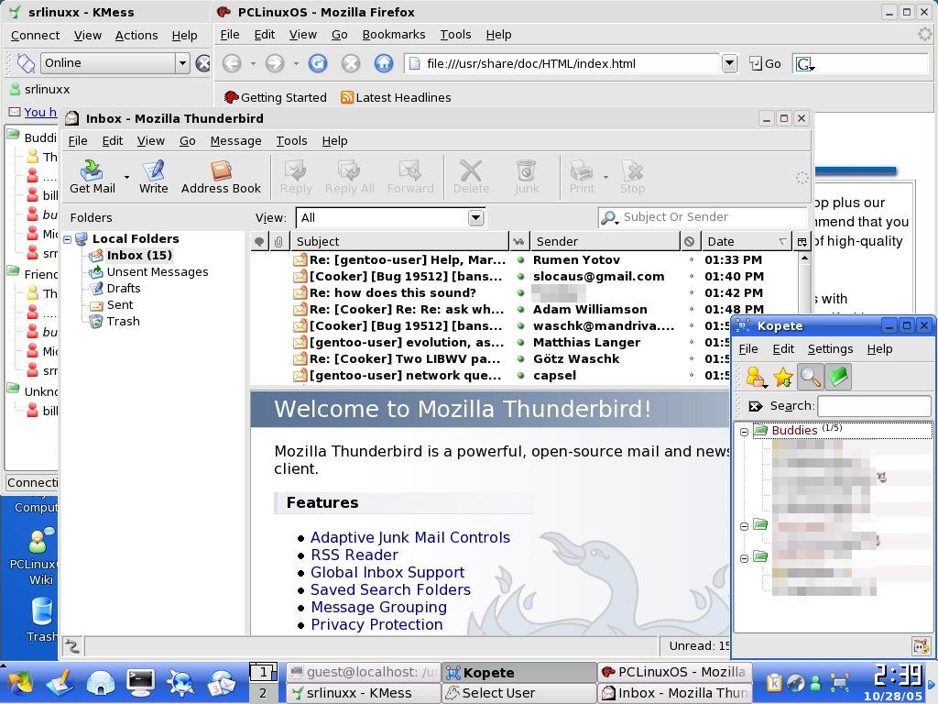Click RSS Reader link
The image size is (938, 704).
[354, 555]
